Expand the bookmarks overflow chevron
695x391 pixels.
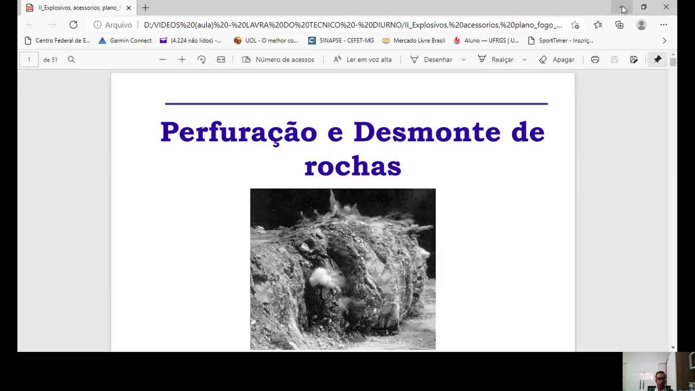(664, 41)
